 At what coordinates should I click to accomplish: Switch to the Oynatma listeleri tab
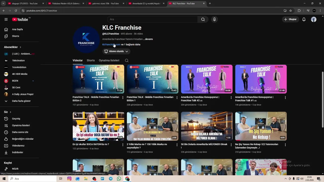tap(109, 60)
